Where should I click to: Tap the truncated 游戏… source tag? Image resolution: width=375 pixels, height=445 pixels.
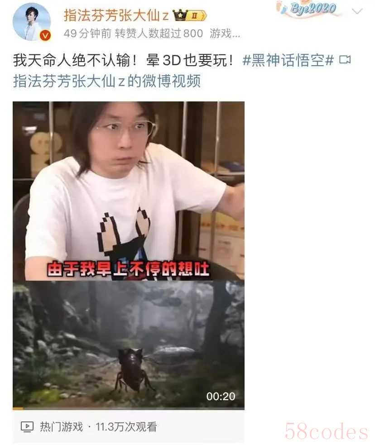[x=225, y=34]
